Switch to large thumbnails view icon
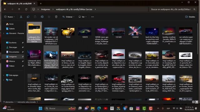 [197, 102]
